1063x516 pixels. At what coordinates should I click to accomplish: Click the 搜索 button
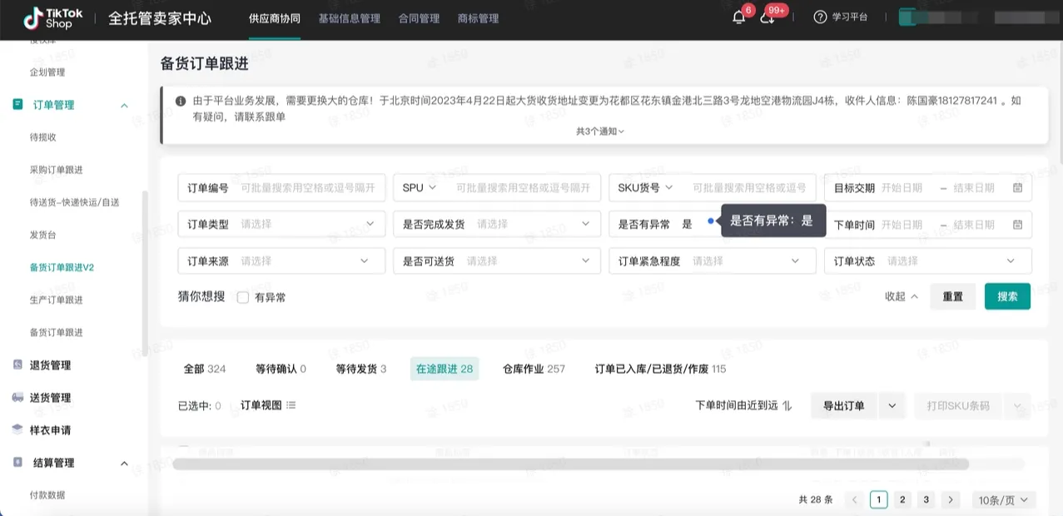tap(1007, 296)
